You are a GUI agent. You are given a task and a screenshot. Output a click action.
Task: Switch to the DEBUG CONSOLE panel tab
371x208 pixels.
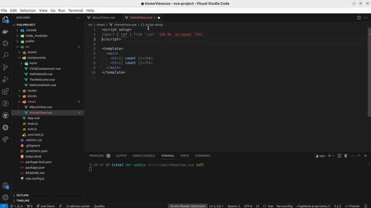(x=144, y=155)
